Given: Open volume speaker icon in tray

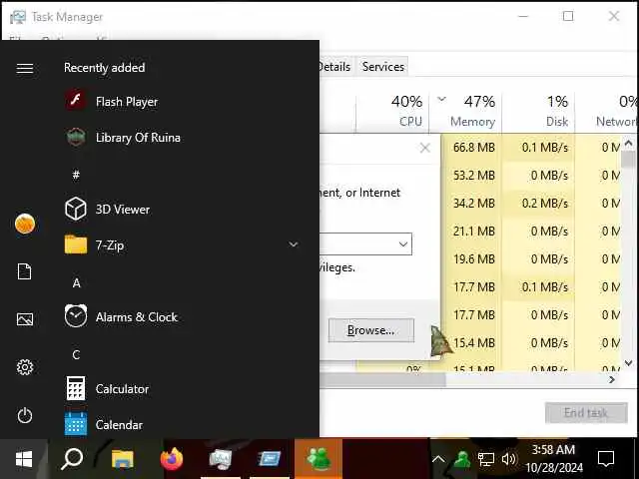Looking at the screenshot, I should click(508, 459).
